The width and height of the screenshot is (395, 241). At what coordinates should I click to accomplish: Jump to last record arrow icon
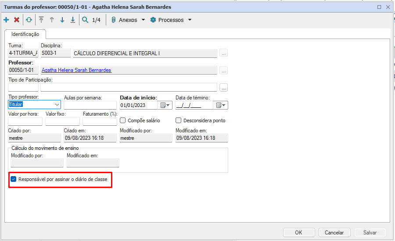click(x=73, y=20)
